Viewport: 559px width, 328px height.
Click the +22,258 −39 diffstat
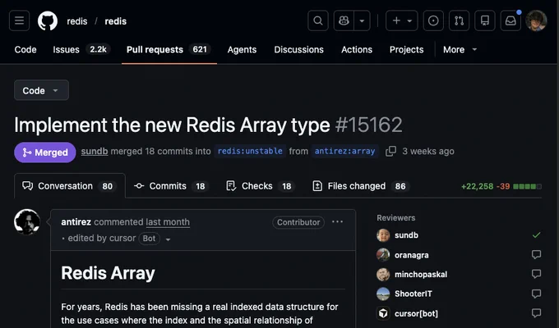pos(501,186)
